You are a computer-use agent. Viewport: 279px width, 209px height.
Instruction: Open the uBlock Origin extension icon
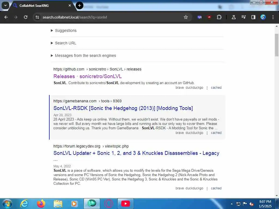click(x=209, y=17)
